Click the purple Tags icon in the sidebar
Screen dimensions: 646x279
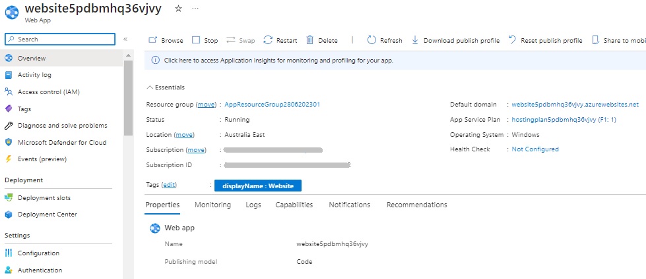9,109
